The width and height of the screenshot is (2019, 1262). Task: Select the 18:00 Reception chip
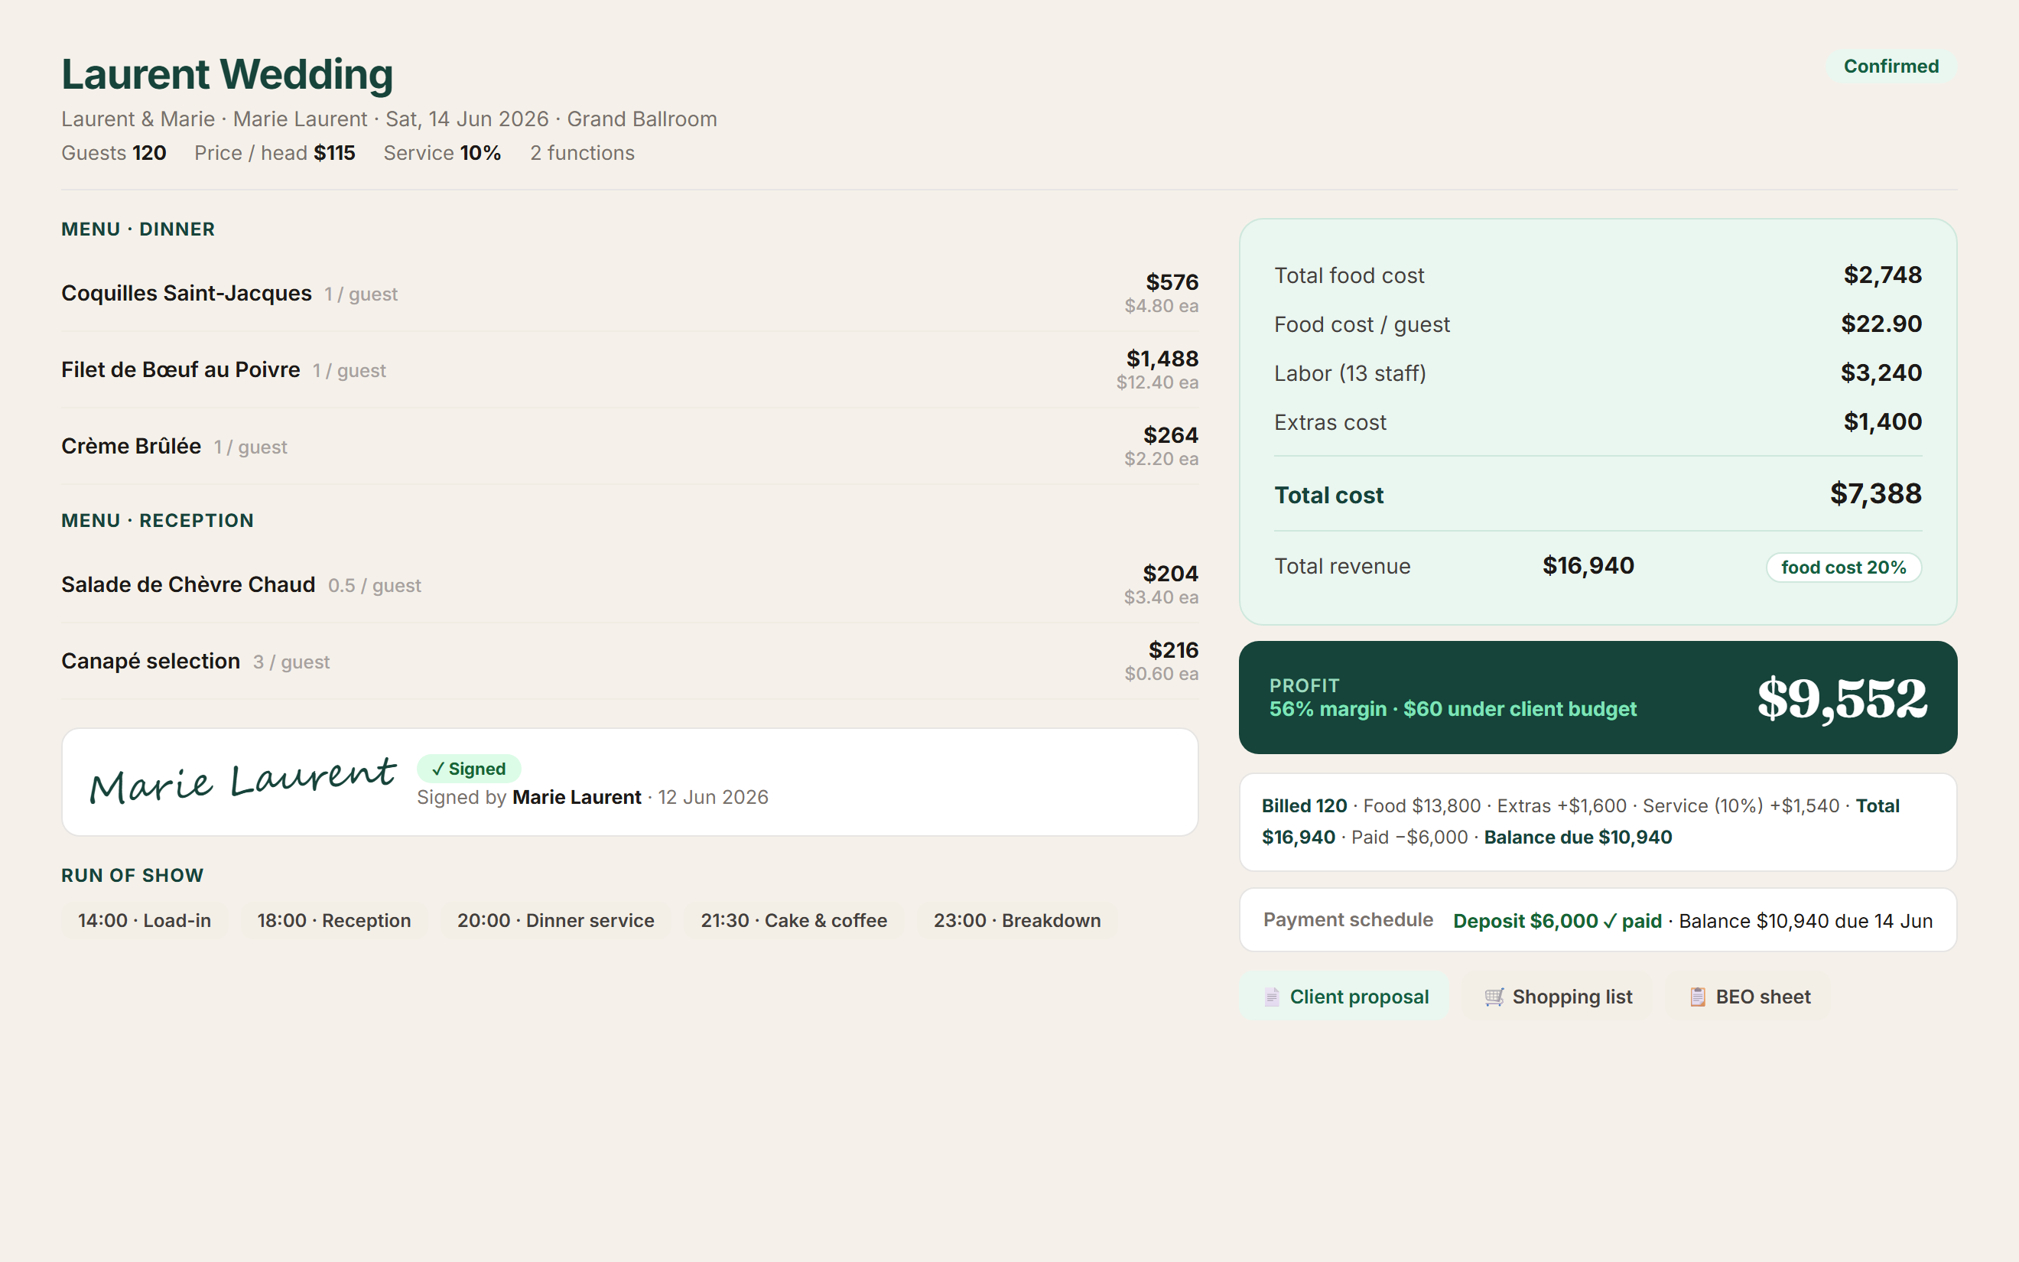click(333, 921)
